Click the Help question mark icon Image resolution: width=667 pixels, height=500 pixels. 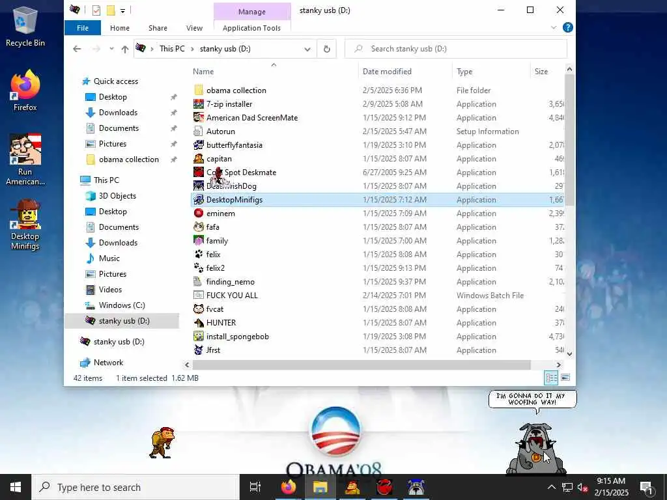tap(567, 27)
